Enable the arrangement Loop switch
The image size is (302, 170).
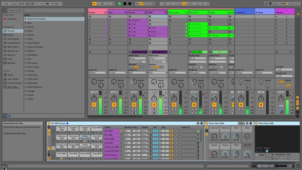(x=185, y=4)
